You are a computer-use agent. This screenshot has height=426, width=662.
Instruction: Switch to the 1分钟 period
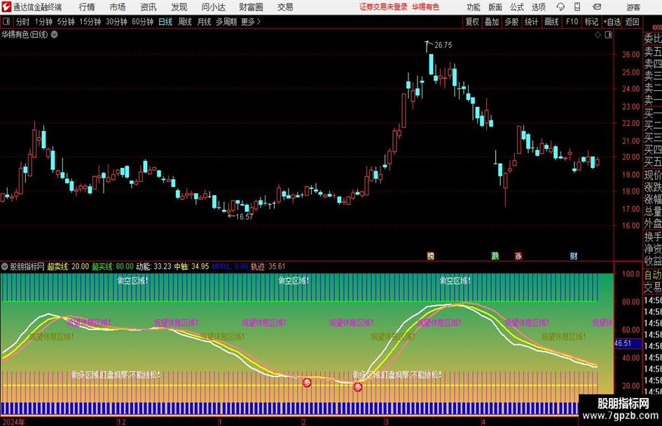[x=43, y=22]
